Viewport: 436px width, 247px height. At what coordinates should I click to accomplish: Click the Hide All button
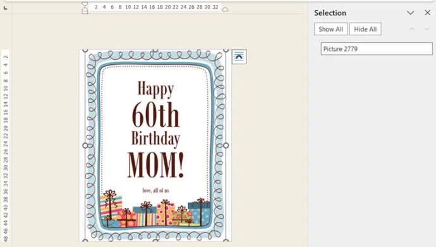coord(365,29)
